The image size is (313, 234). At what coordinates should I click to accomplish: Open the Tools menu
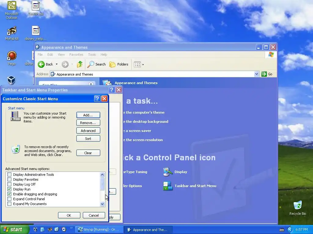pyautogui.click(x=92, y=55)
